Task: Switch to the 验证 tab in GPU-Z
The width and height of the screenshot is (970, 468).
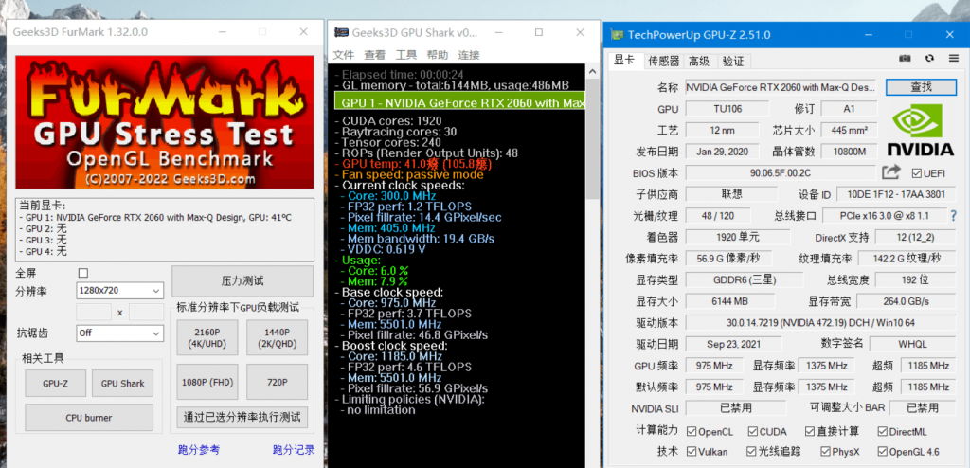Action: pos(734,61)
